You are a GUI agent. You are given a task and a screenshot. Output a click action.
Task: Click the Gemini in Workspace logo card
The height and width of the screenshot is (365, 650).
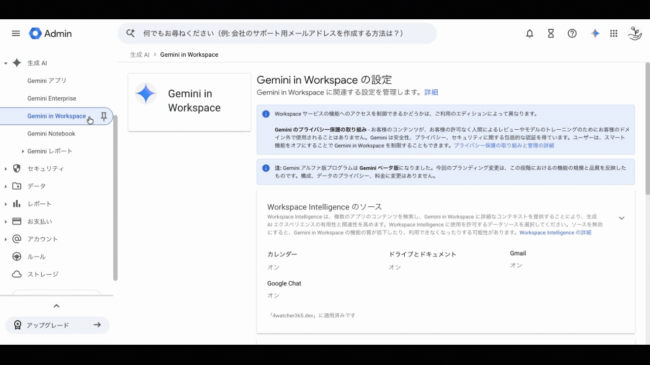click(189, 102)
